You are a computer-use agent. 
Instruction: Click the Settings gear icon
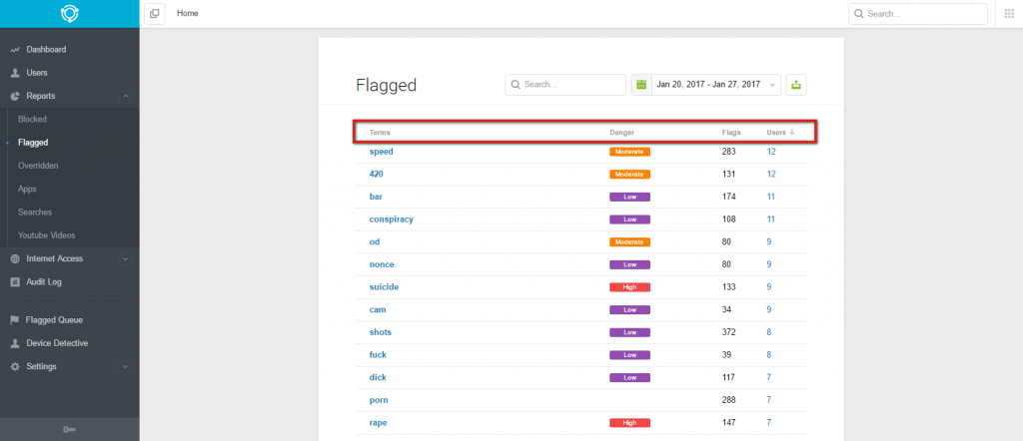[x=15, y=367]
